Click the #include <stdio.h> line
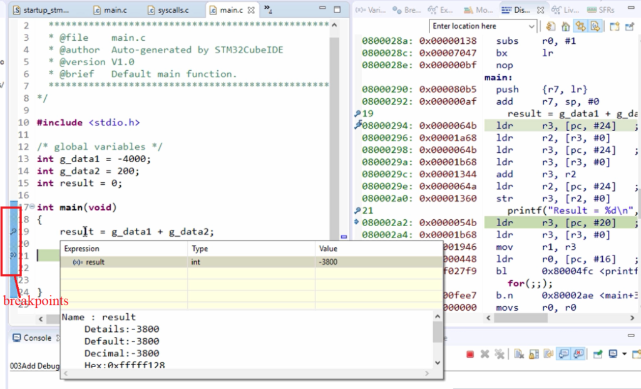Image resolution: width=641 pixels, height=389 pixels. click(x=88, y=123)
